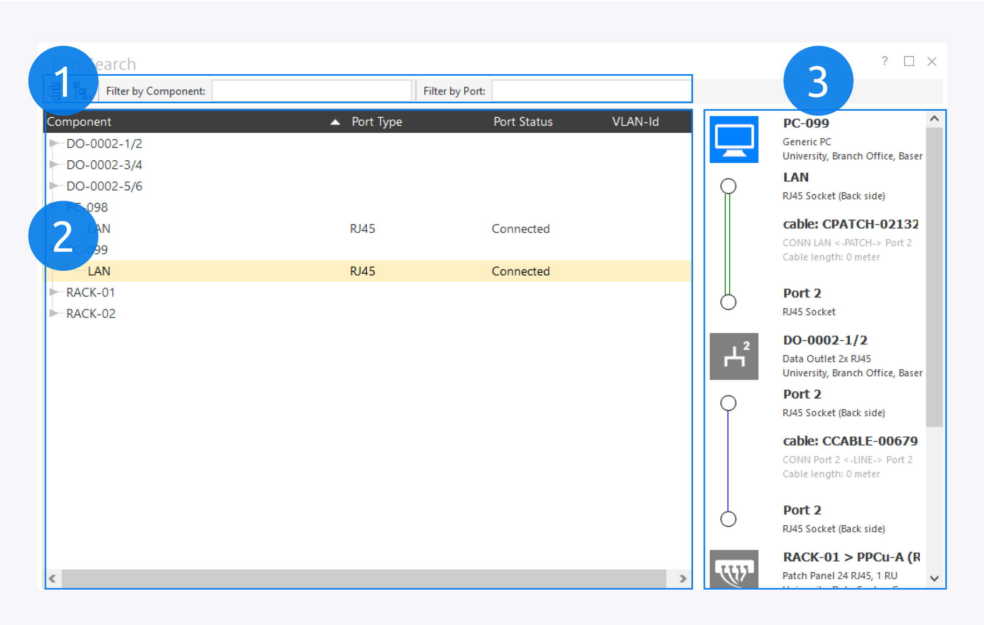Image resolution: width=984 pixels, height=625 pixels.
Task: Click the RACK-01 patch panel icon
Action: 734,569
